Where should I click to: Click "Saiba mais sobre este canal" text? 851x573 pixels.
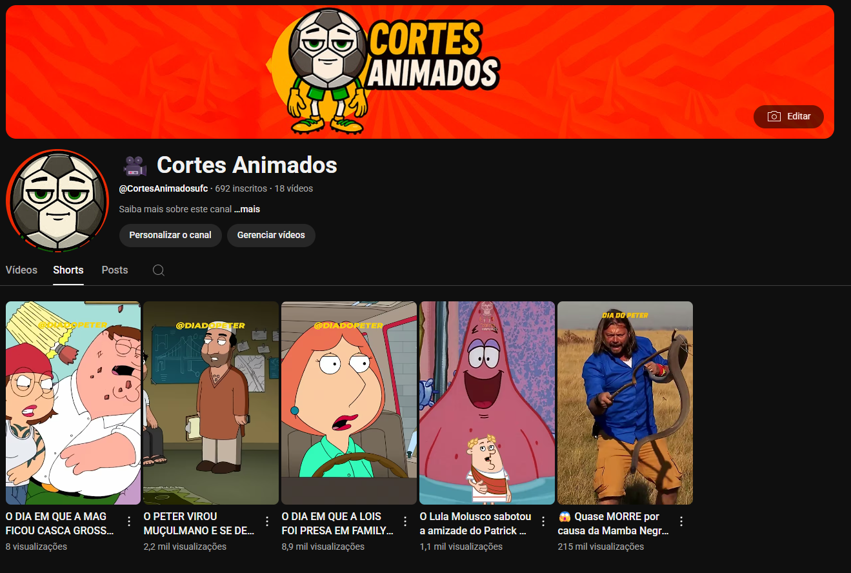pyautogui.click(x=175, y=209)
